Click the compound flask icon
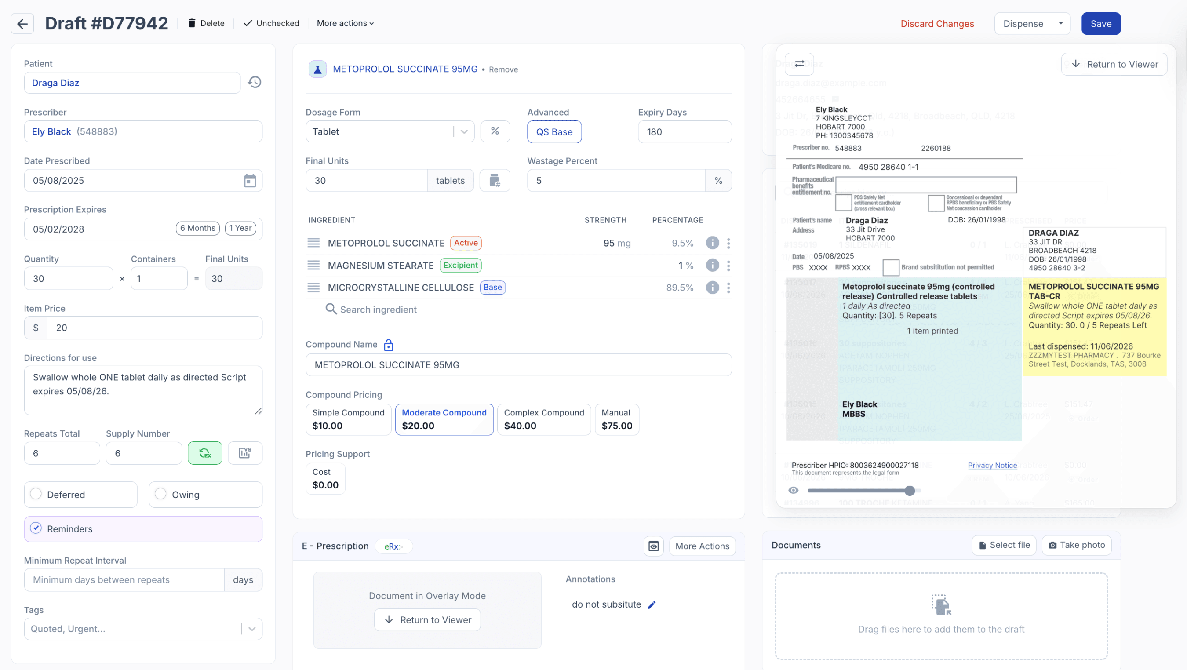1187x670 pixels. click(317, 69)
